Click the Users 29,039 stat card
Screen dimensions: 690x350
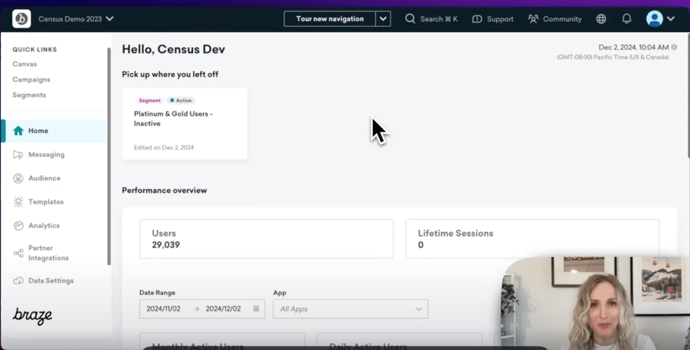266,239
